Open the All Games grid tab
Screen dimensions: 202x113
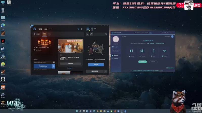[x=37, y=34]
